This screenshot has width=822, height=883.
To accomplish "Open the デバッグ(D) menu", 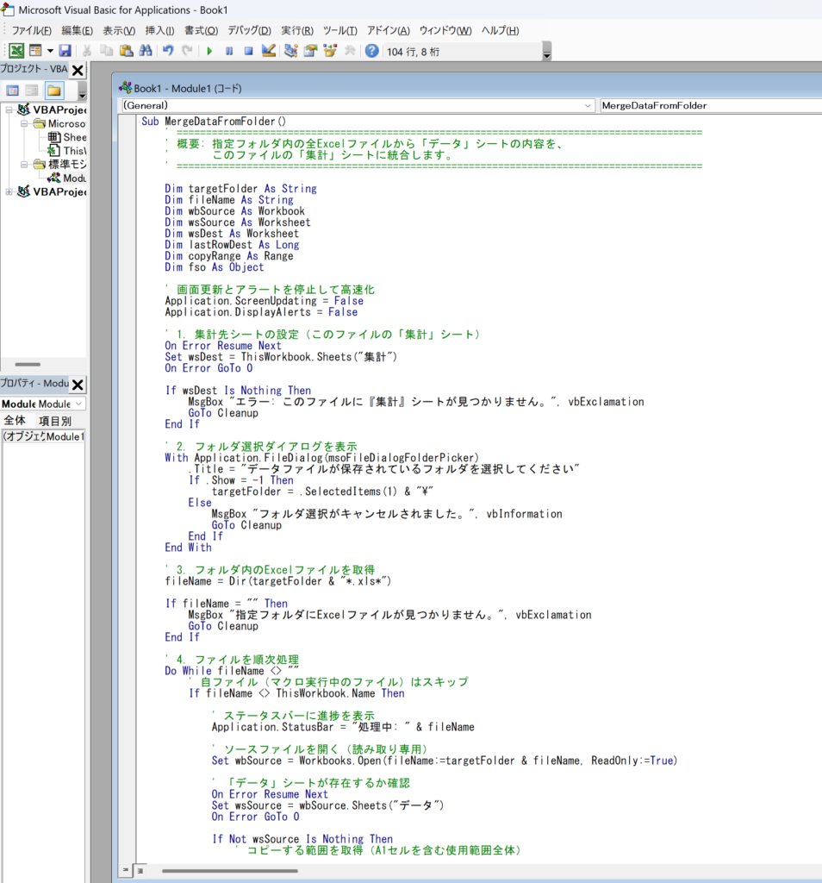I will [249, 30].
